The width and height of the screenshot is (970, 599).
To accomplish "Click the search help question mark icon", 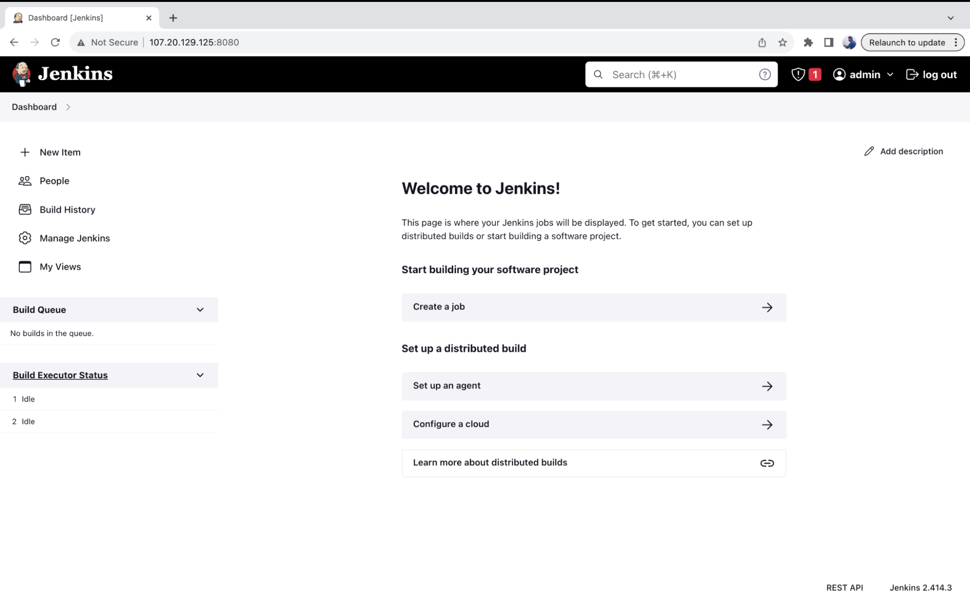I will [764, 74].
